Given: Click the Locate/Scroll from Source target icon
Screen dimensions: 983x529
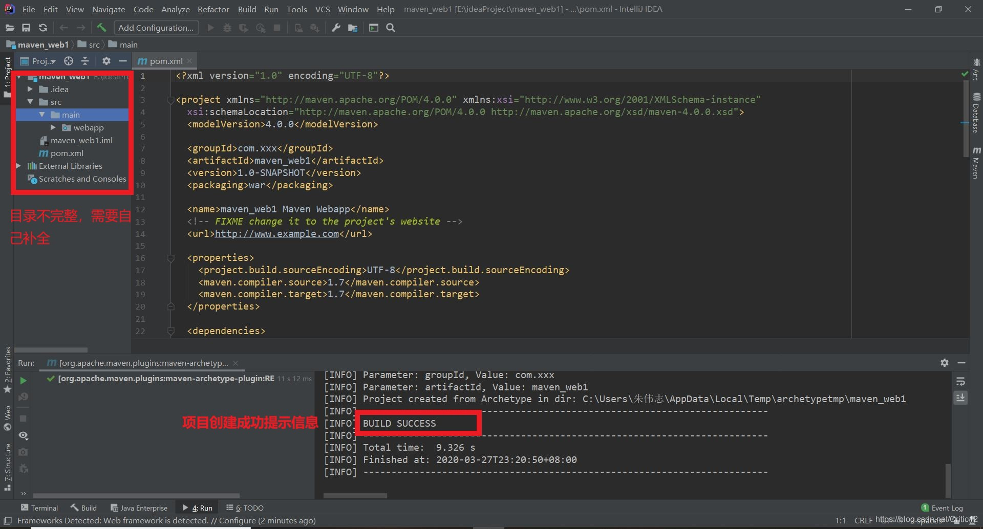Looking at the screenshot, I should click(69, 61).
